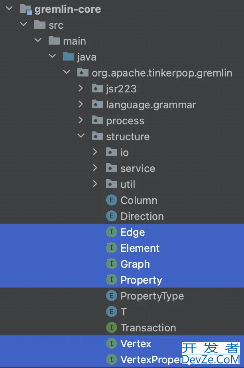Open the PropertyType enum file
The width and height of the screenshot is (244, 368).
pos(152,296)
